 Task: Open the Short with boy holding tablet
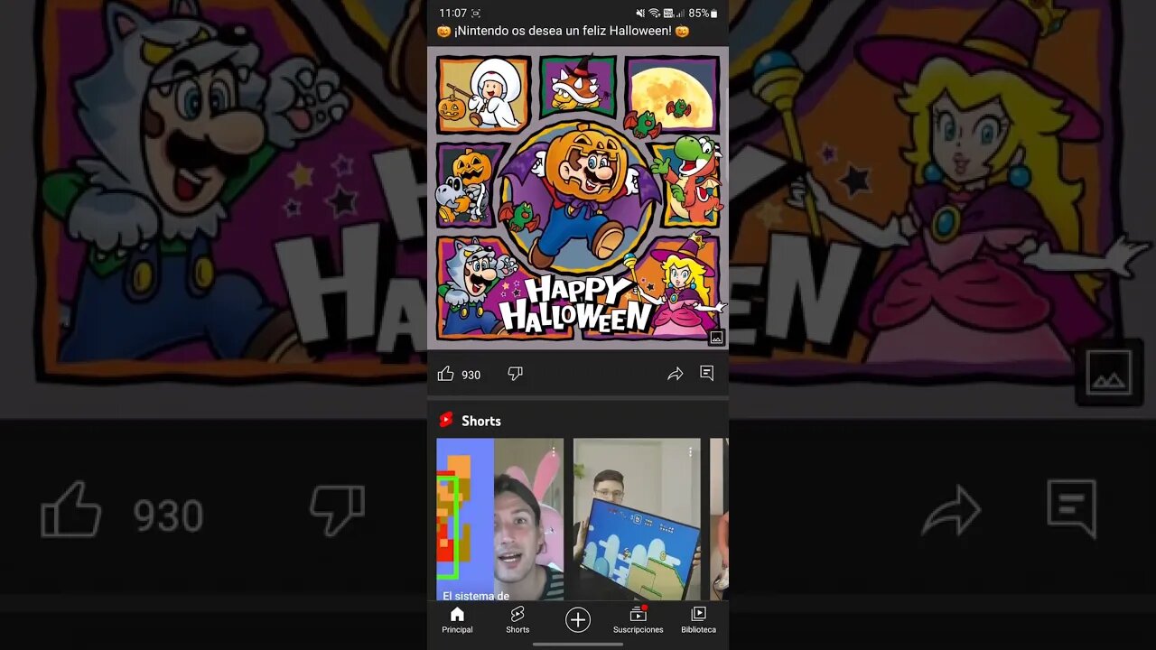[x=637, y=520]
